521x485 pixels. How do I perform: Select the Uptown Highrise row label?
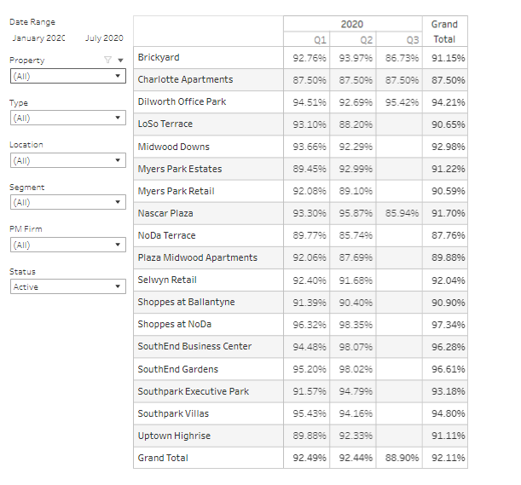pyautogui.click(x=174, y=436)
